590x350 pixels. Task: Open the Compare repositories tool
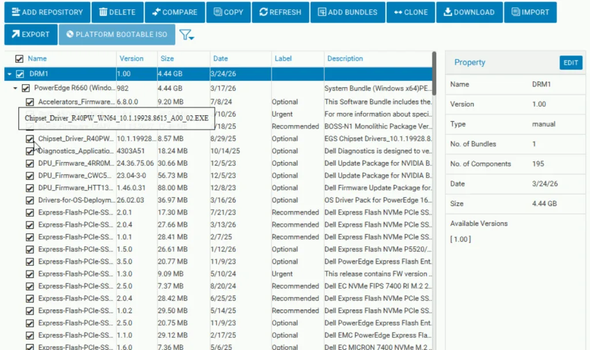point(174,12)
